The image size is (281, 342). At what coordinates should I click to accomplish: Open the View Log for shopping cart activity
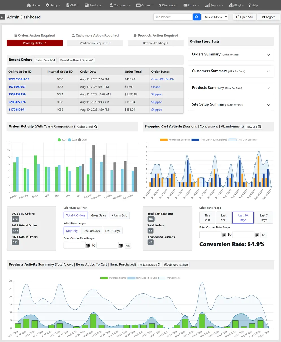coord(253,127)
